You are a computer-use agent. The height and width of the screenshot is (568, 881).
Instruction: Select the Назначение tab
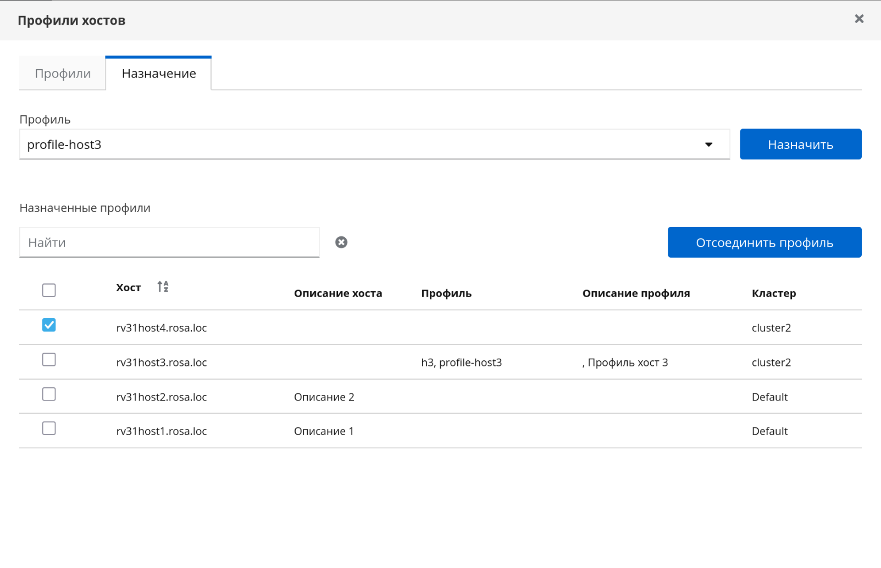[159, 74]
